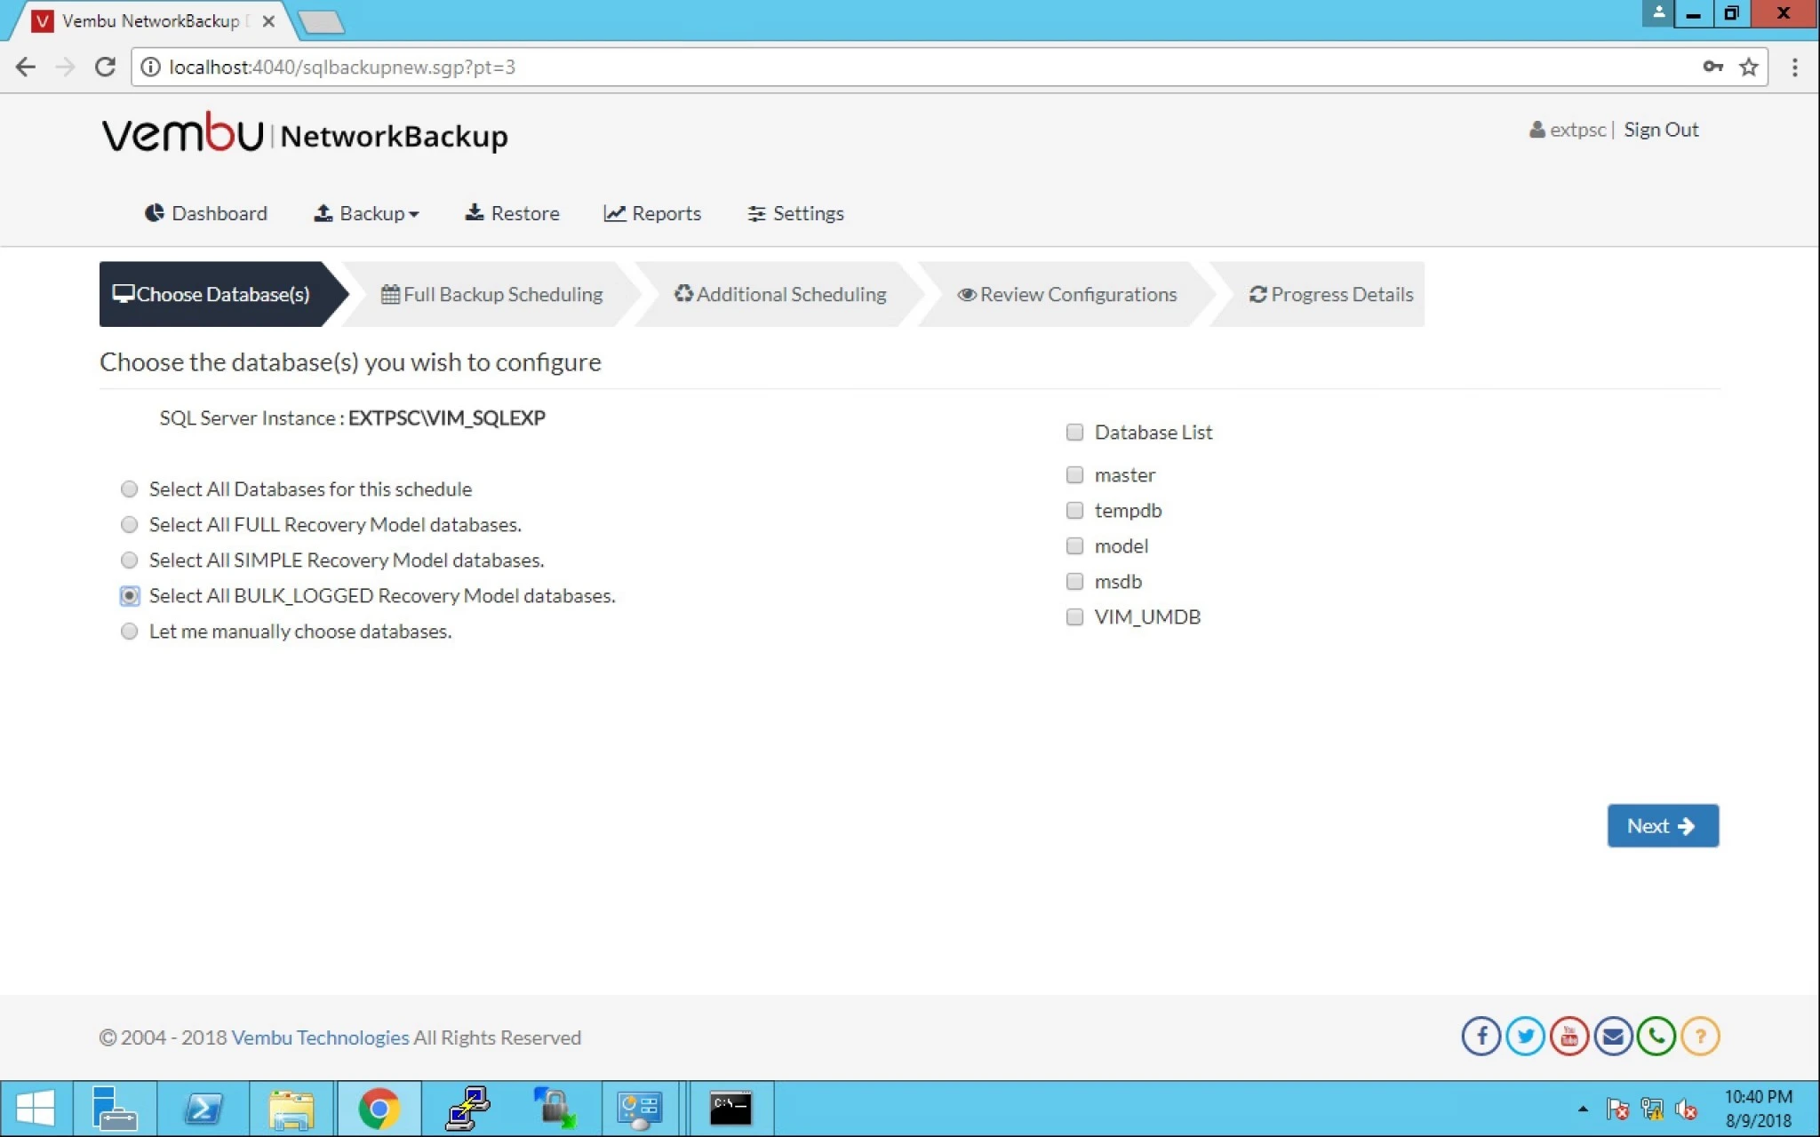This screenshot has width=1820, height=1137.
Task: Tick the master database checkbox
Action: 1074,474
